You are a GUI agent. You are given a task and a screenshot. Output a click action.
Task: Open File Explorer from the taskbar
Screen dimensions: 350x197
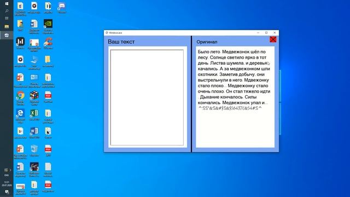point(7,27)
